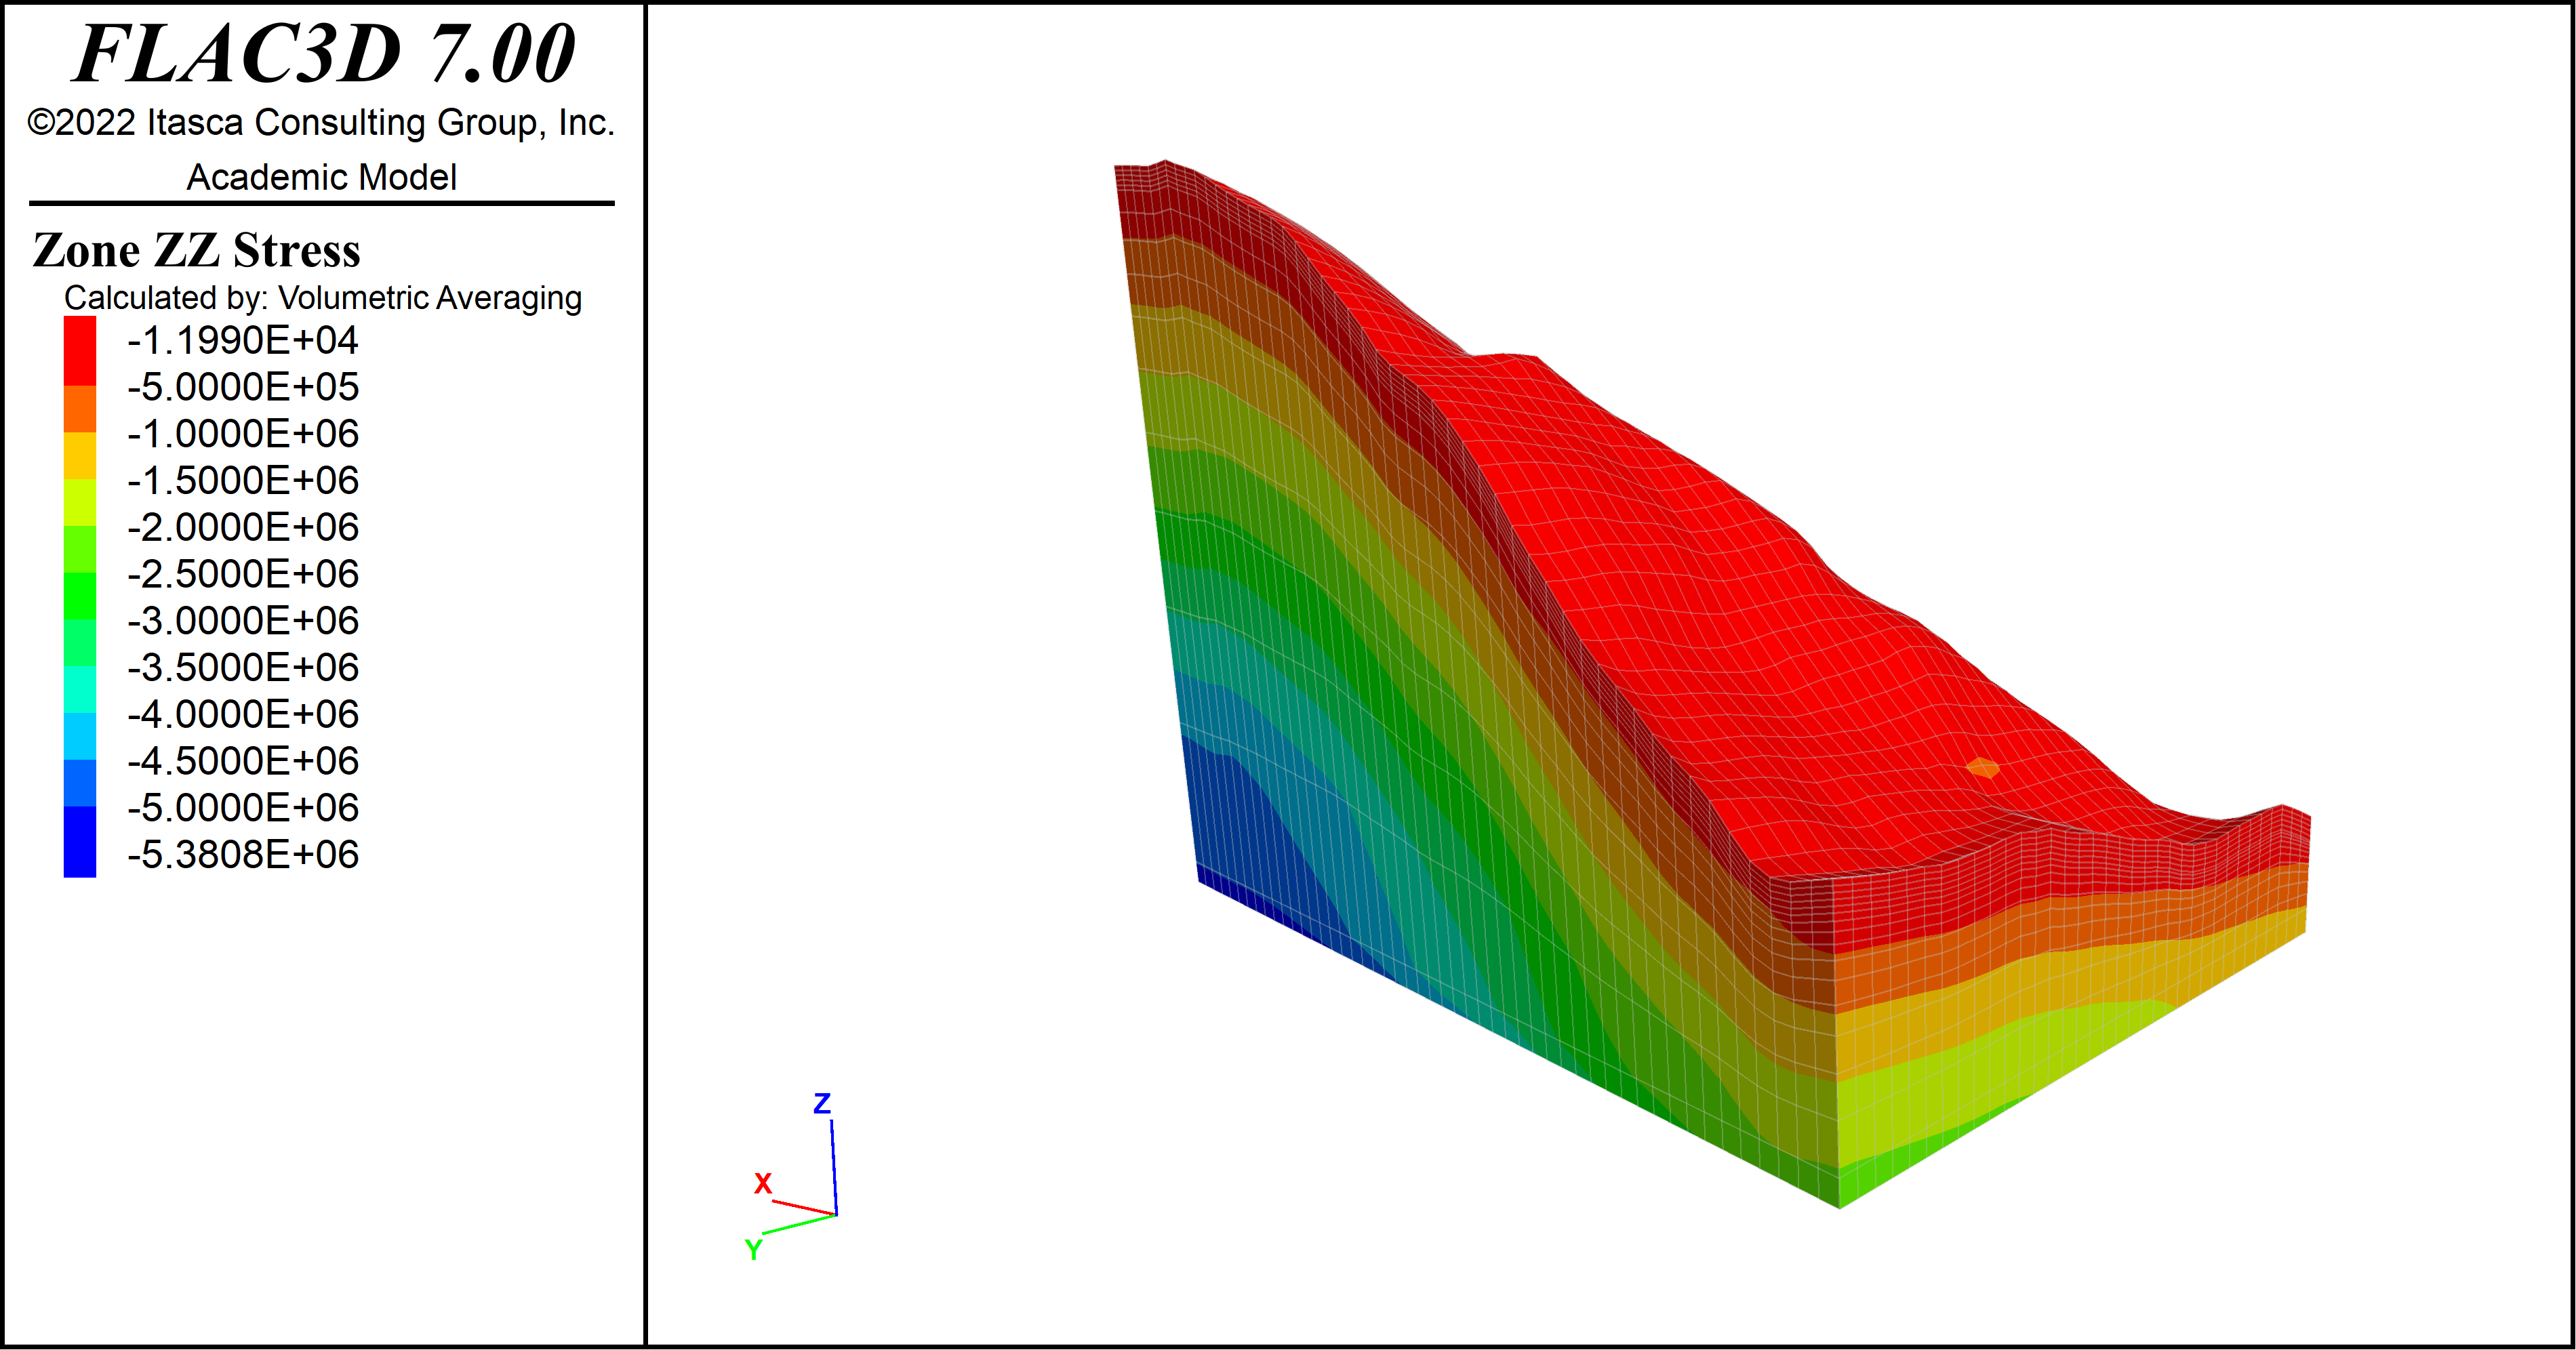Click the cyan legend swatch at -4.0000E+06
2576x1350 pixels.
pos(80,736)
